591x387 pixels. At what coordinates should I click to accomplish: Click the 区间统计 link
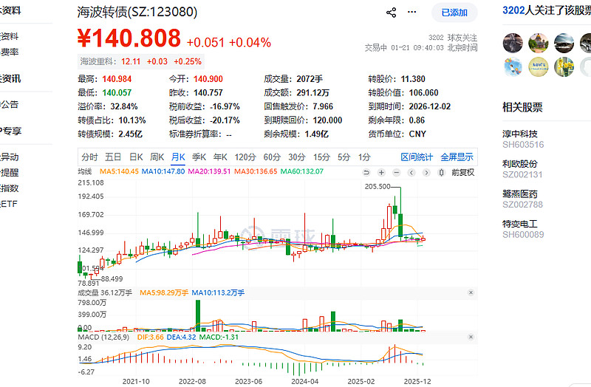[417, 157]
